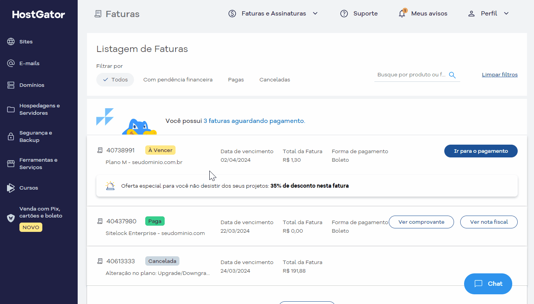This screenshot has height=304, width=534.
Task: Filter by Com pendência financeira
Action: coord(178,79)
